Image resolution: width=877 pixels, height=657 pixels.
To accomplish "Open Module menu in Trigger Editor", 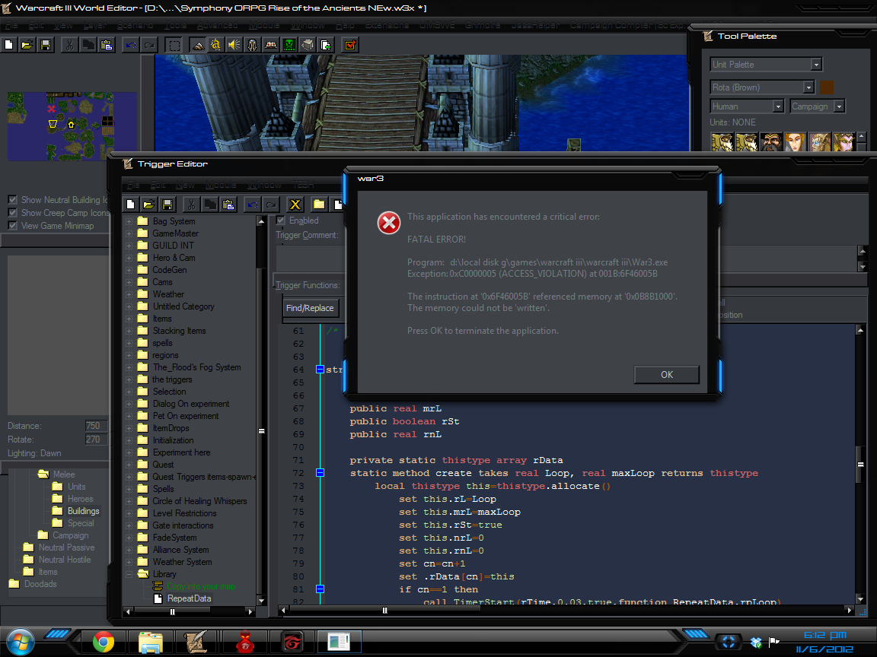I will pos(221,185).
